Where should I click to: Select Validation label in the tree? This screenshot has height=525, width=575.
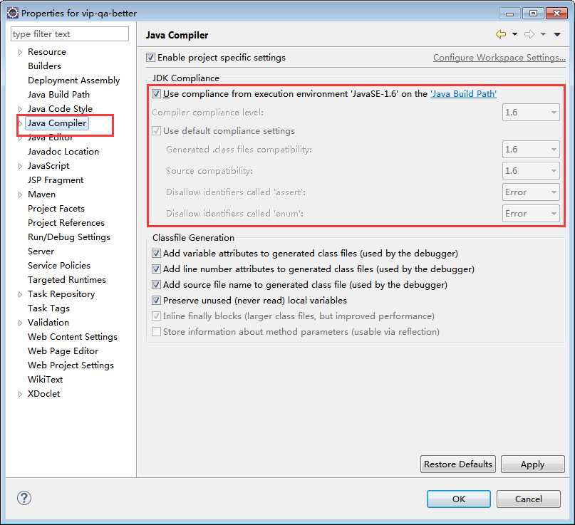(x=48, y=323)
